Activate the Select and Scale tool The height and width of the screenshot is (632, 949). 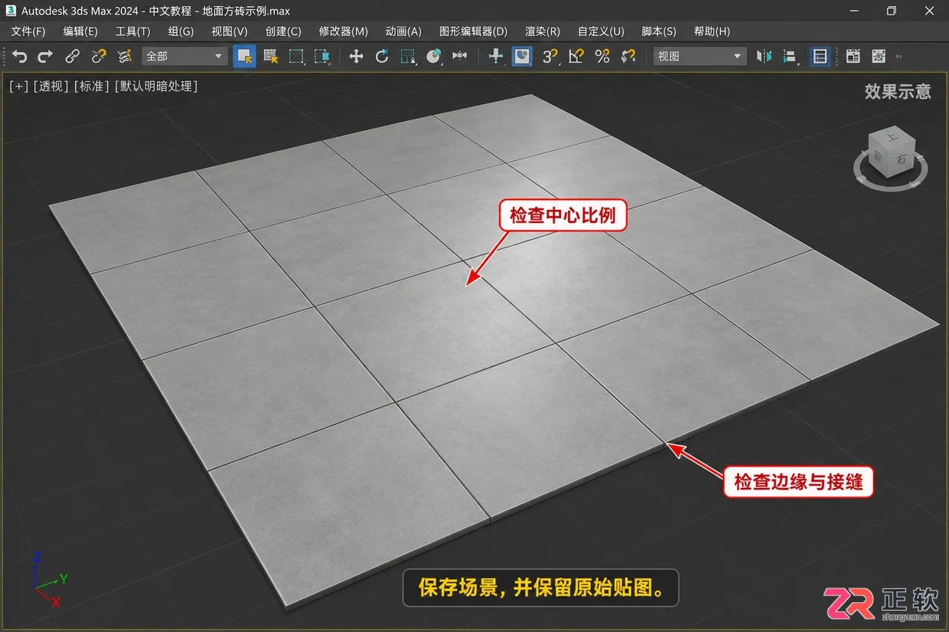pos(408,56)
